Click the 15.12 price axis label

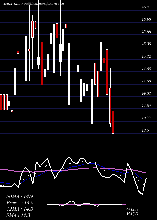tap(146, 56)
